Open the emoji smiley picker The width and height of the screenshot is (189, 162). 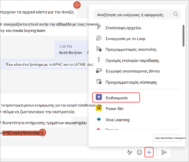coord(139,152)
